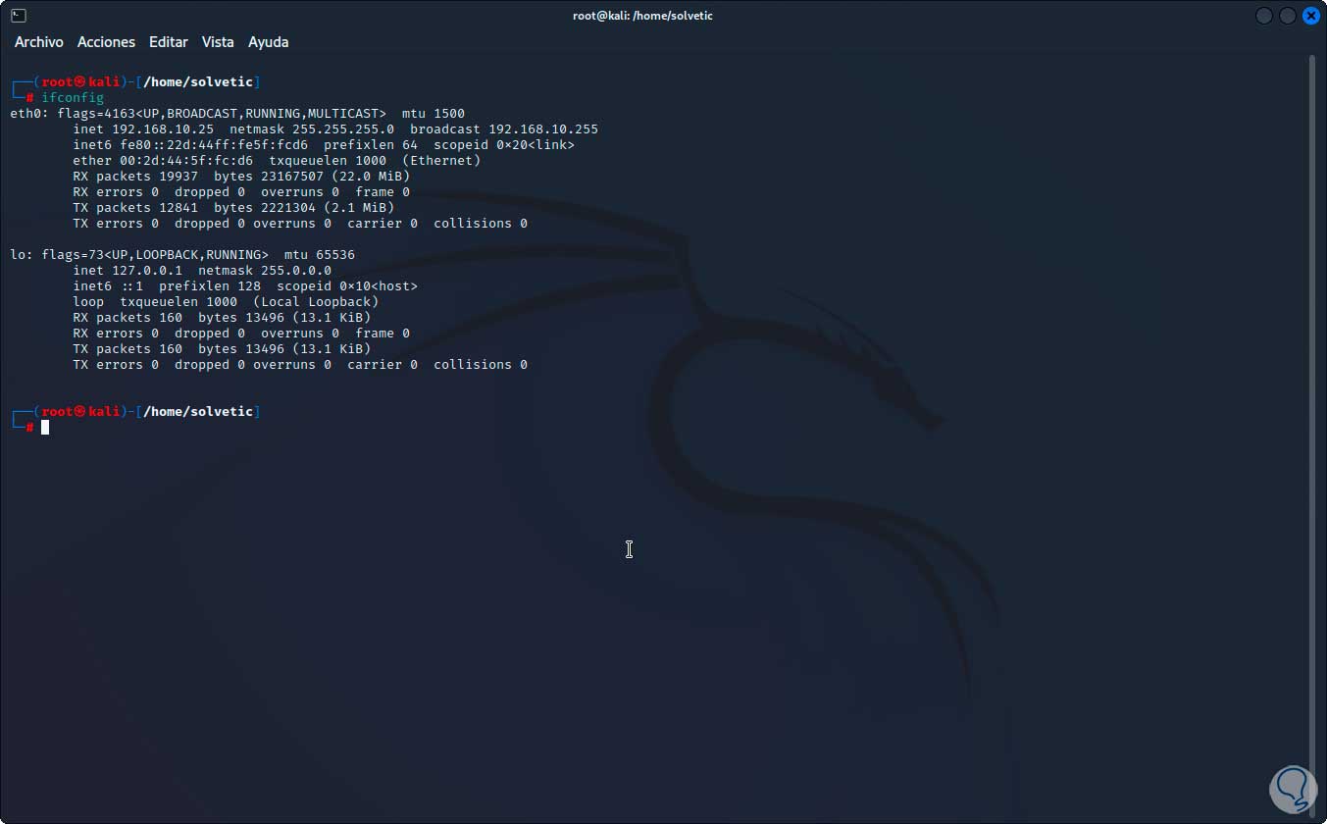Click "flags=4163<UP,BROADCAST,RUNNING,MULTICAST>" text
1327x824 pixels.
click(222, 113)
